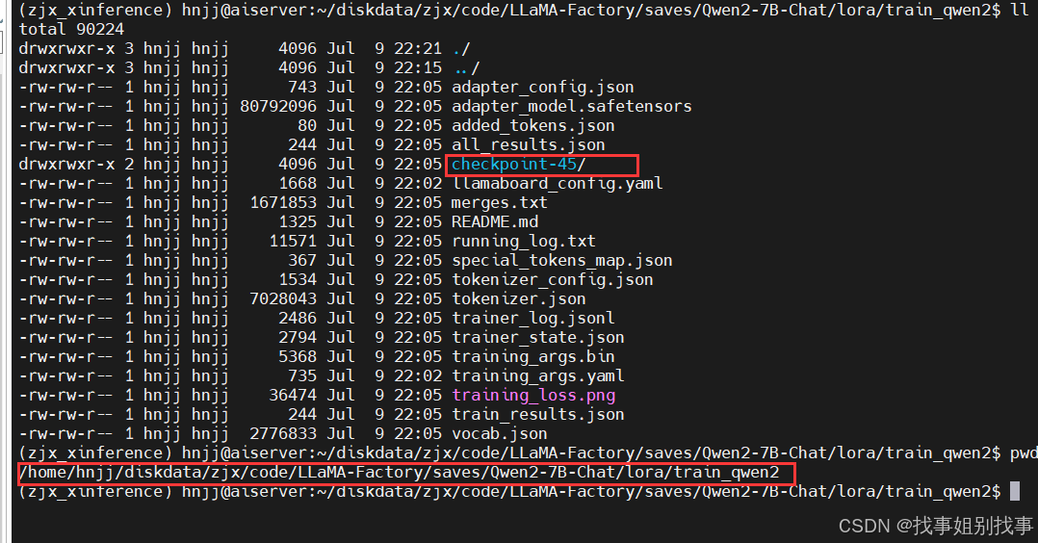Click the vocab.json file name
Image resolution: width=1038 pixels, height=543 pixels.
click(x=500, y=434)
